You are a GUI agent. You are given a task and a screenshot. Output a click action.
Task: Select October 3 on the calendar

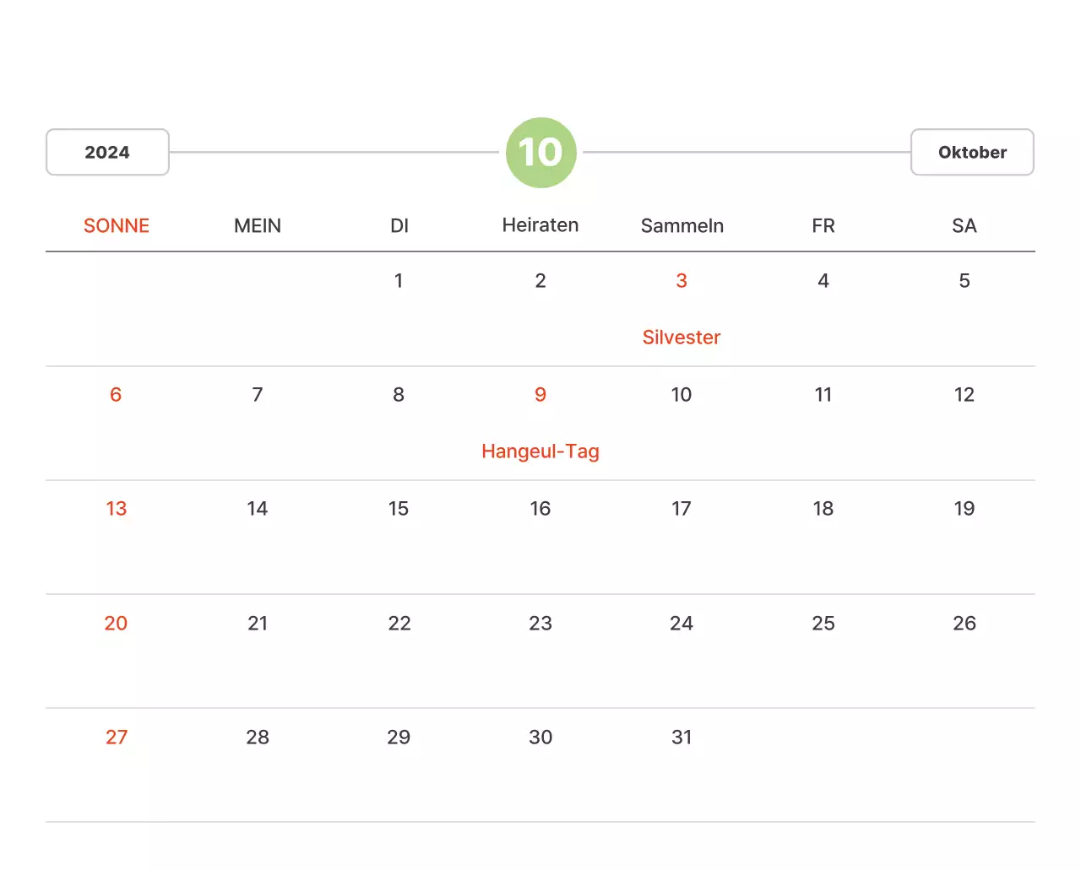click(682, 281)
